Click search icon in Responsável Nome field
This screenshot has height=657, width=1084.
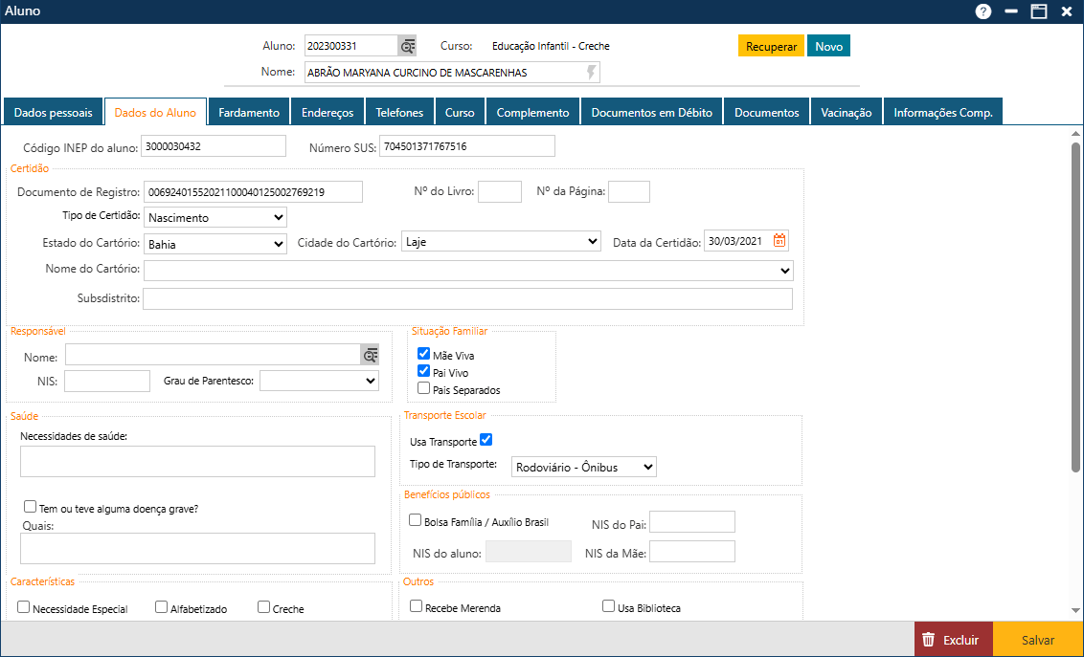(371, 356)
